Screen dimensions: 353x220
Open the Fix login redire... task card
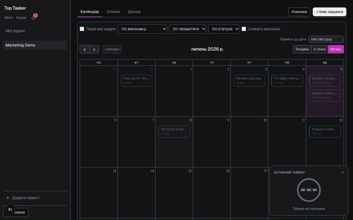pos(287,81)
